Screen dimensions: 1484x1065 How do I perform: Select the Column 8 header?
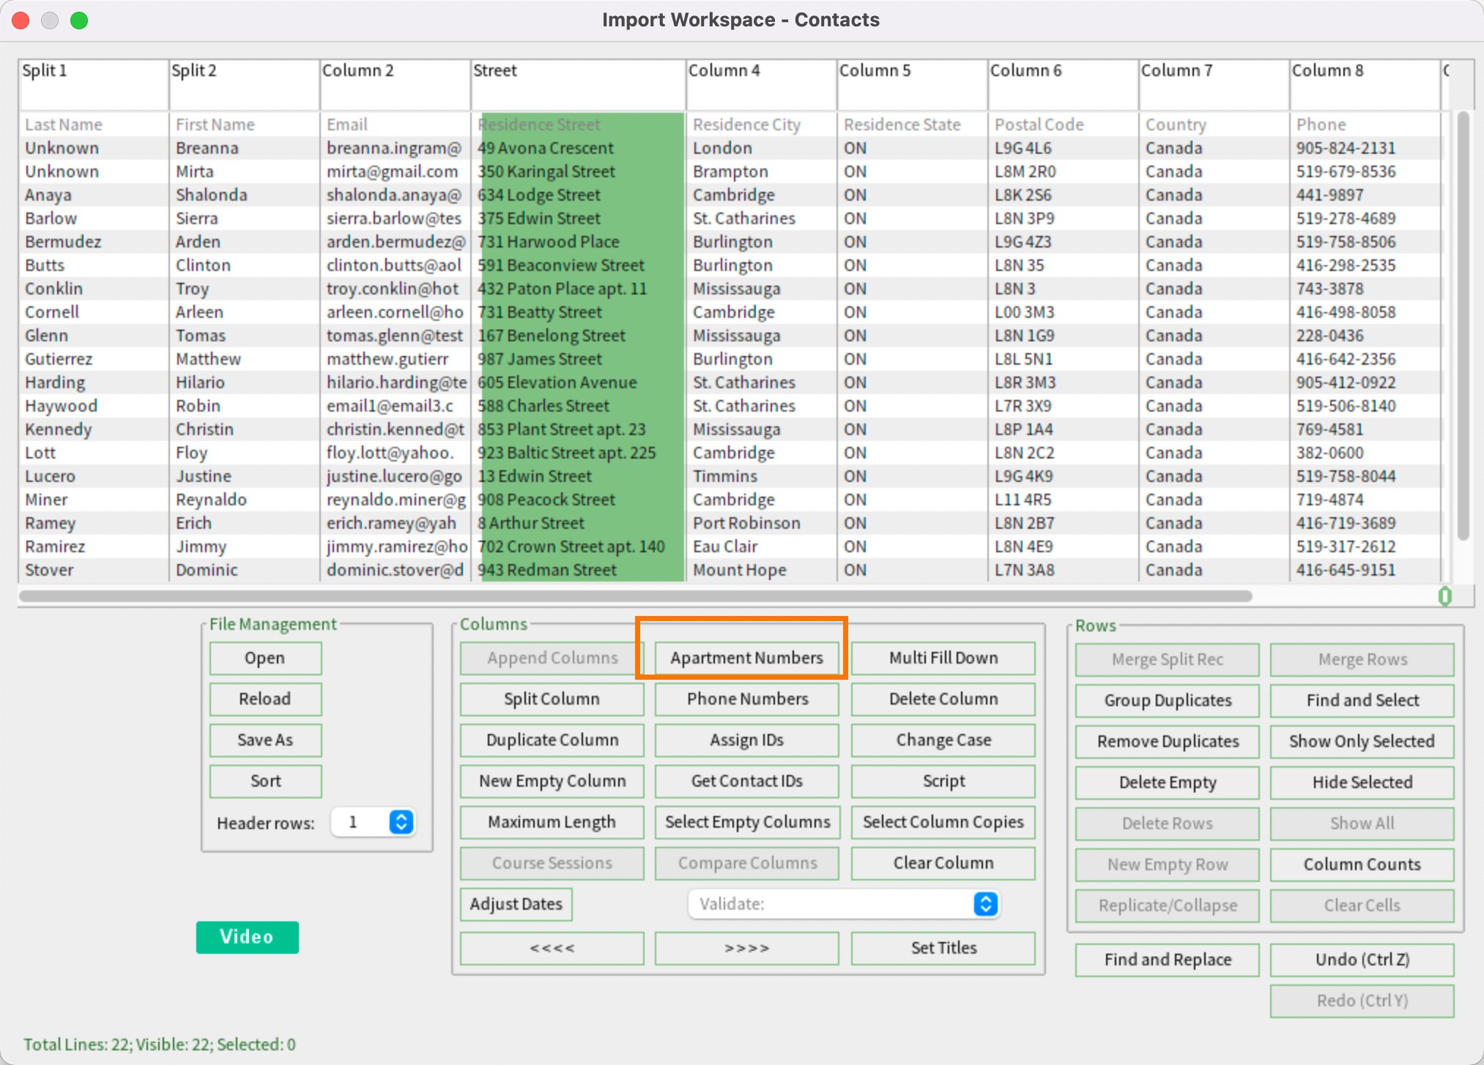tap(1364, 84)
